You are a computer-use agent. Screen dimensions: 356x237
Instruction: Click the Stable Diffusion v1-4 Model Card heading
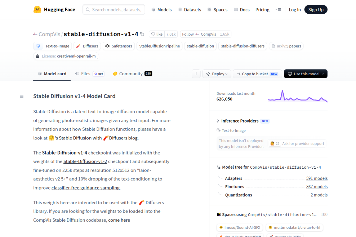74,96
